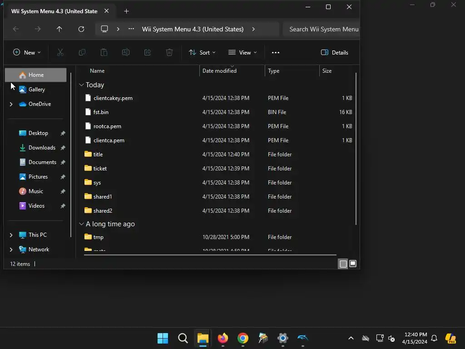This screenshot has width=465, height=349.
Task: Sort by the Type column header
Action: [292, 70]
